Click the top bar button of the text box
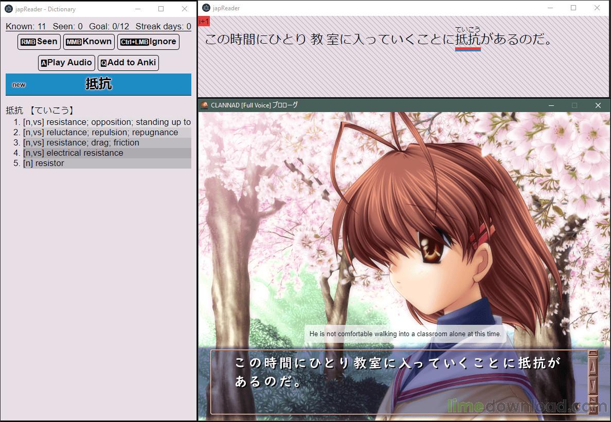The image size is (611, 422). [592, 353]
